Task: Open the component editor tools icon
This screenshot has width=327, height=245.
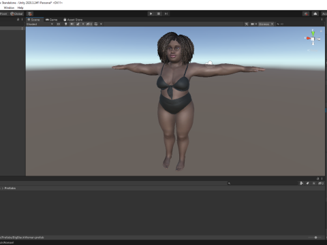Action: (x=247, y=24)
